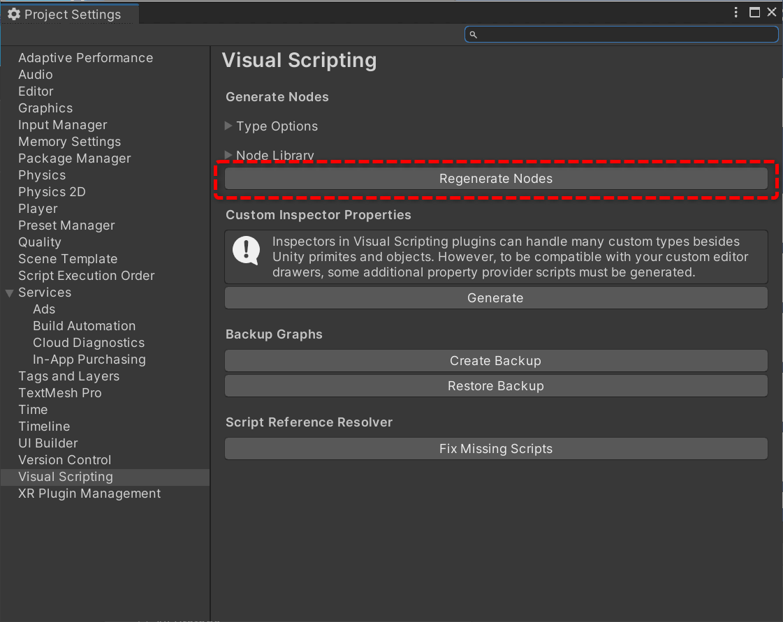783x622 pixels.
Task: Open UI Builder settings
Action: click(x=48, y=443)
